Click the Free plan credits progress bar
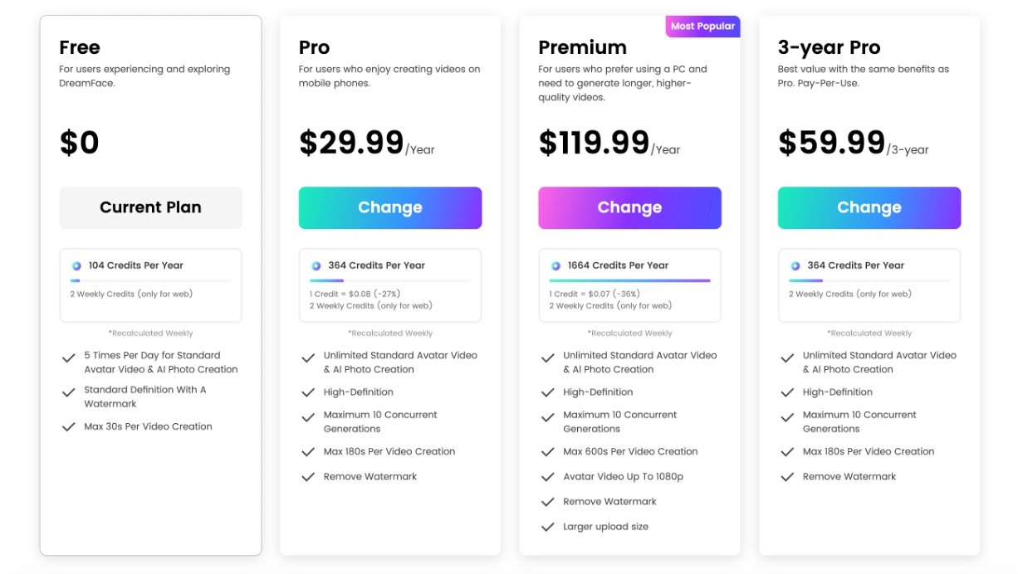 coord(150,280)
